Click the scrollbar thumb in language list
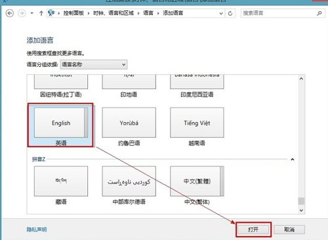The height and width of the screenshot is (240, 328). point(301,201)
